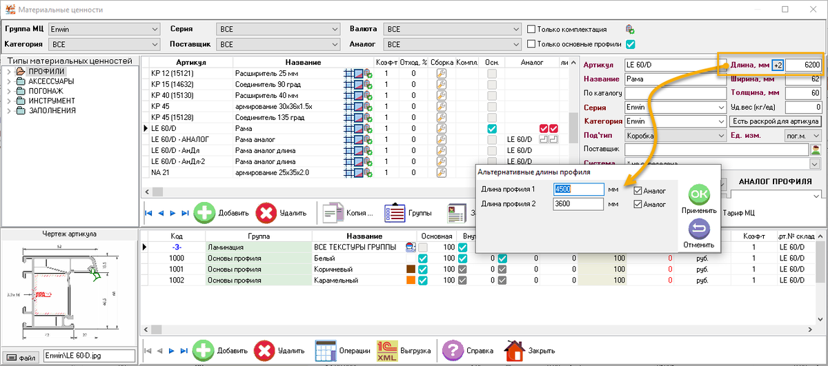Select ПОГОНАЖ in the types tree
This screenshot has height=366, width=828.
click(x=45, y=91)
